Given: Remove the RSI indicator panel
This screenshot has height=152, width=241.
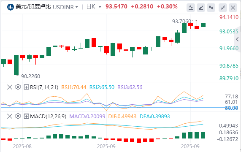Looking at the screenshot, I should pyautogui.click(x=10, y=87).
